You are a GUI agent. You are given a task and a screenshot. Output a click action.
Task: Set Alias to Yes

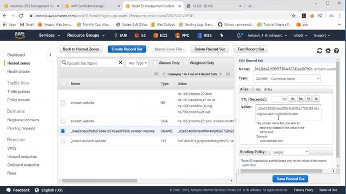coord(253,89)
